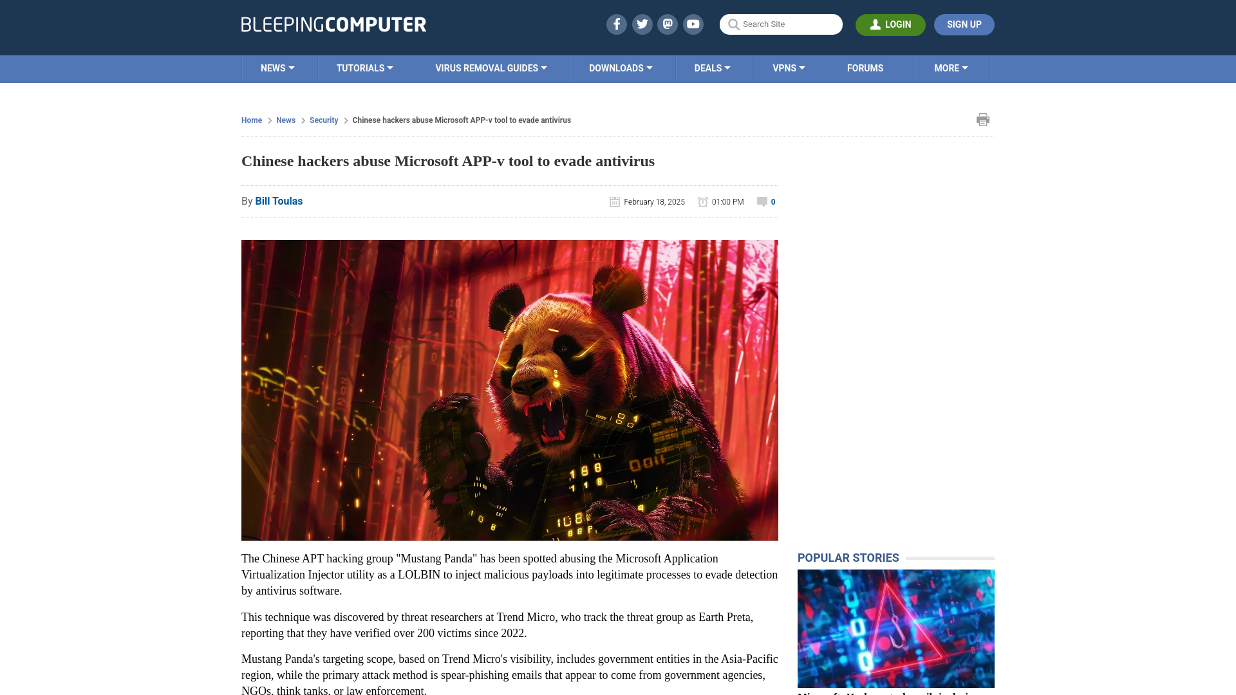Click the printer icon to print article

point(982,120)
